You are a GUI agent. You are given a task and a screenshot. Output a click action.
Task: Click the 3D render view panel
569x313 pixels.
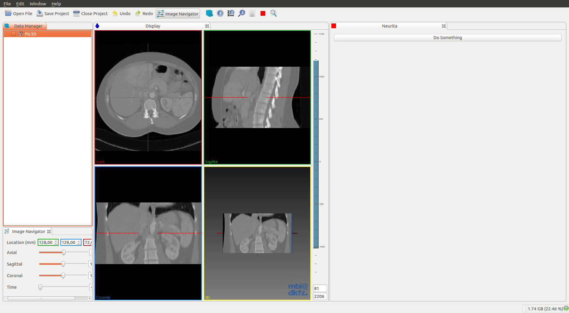click(257, 233)
